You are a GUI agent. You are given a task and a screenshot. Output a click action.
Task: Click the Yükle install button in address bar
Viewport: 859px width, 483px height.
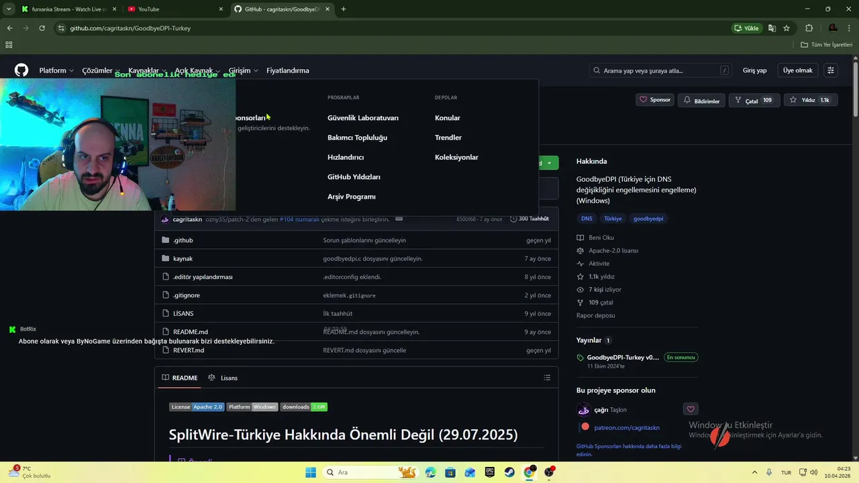[x=747, y=28]
